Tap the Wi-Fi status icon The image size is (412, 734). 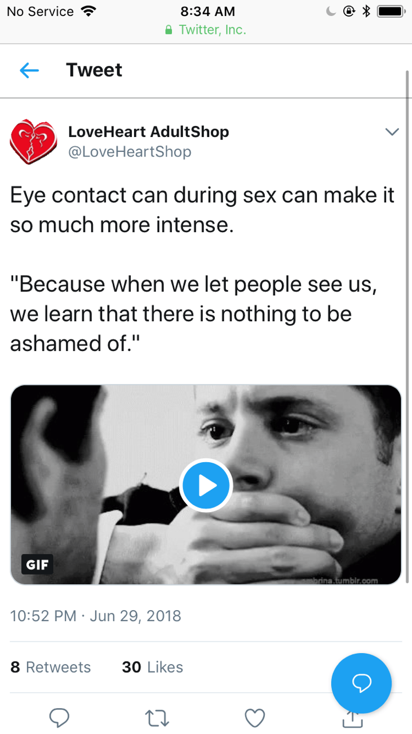tap(88, 11)
